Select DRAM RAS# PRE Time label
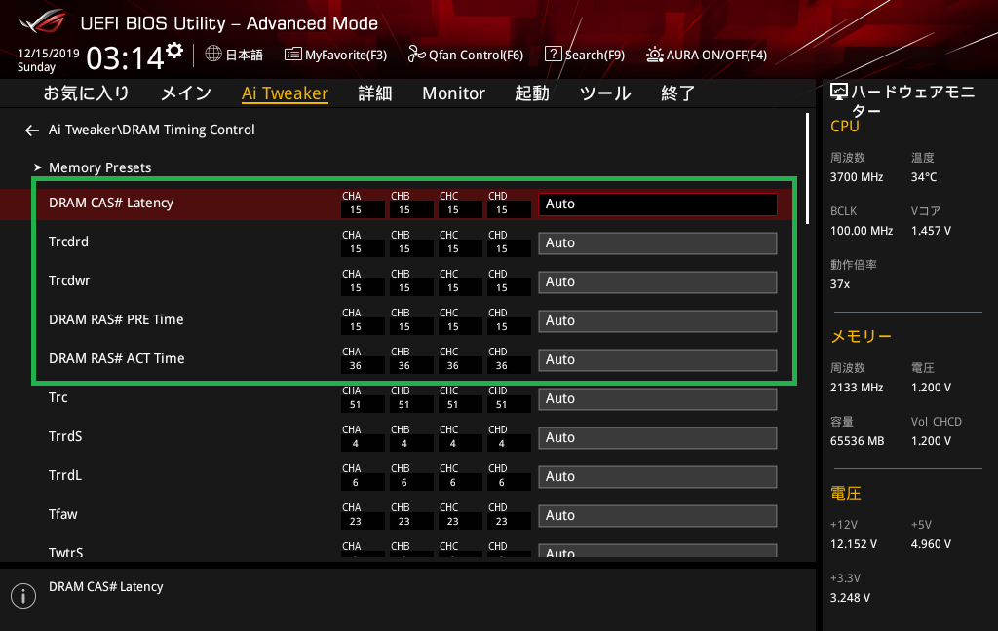Screen dimensions: 998x631 pyautogui.click(x=116, y=320)
